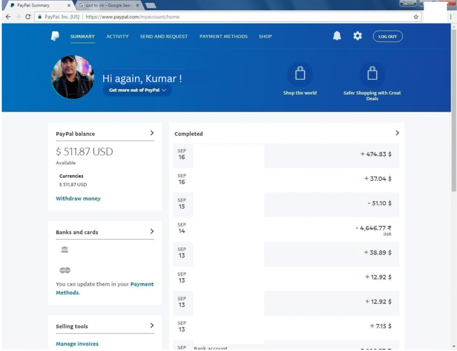Open account settings gear icon

pyautogui.click(x=357, y=36)
